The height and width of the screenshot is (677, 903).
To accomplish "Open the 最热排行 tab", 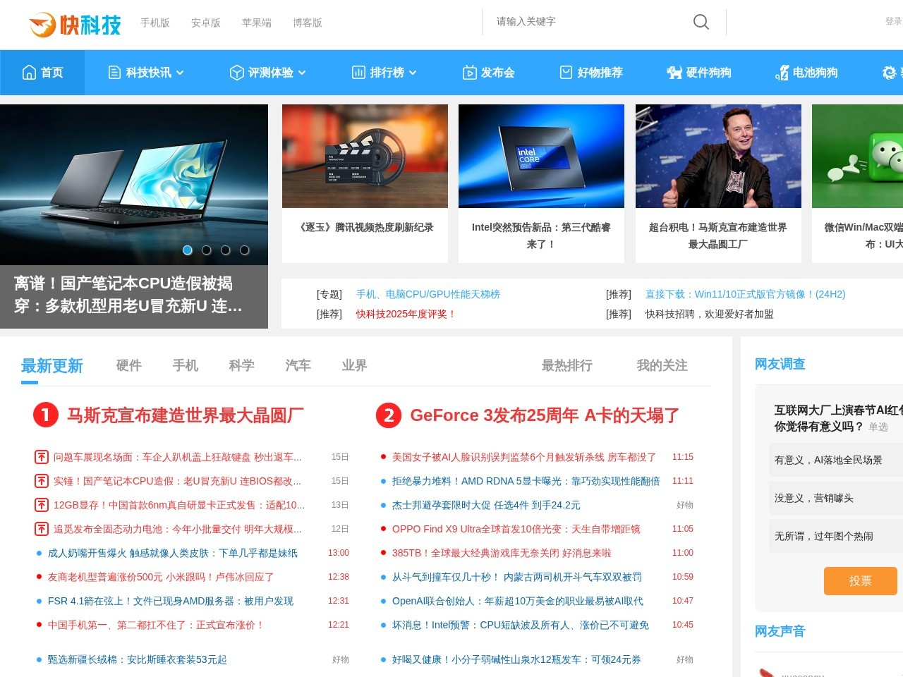I will pos(566,365).
